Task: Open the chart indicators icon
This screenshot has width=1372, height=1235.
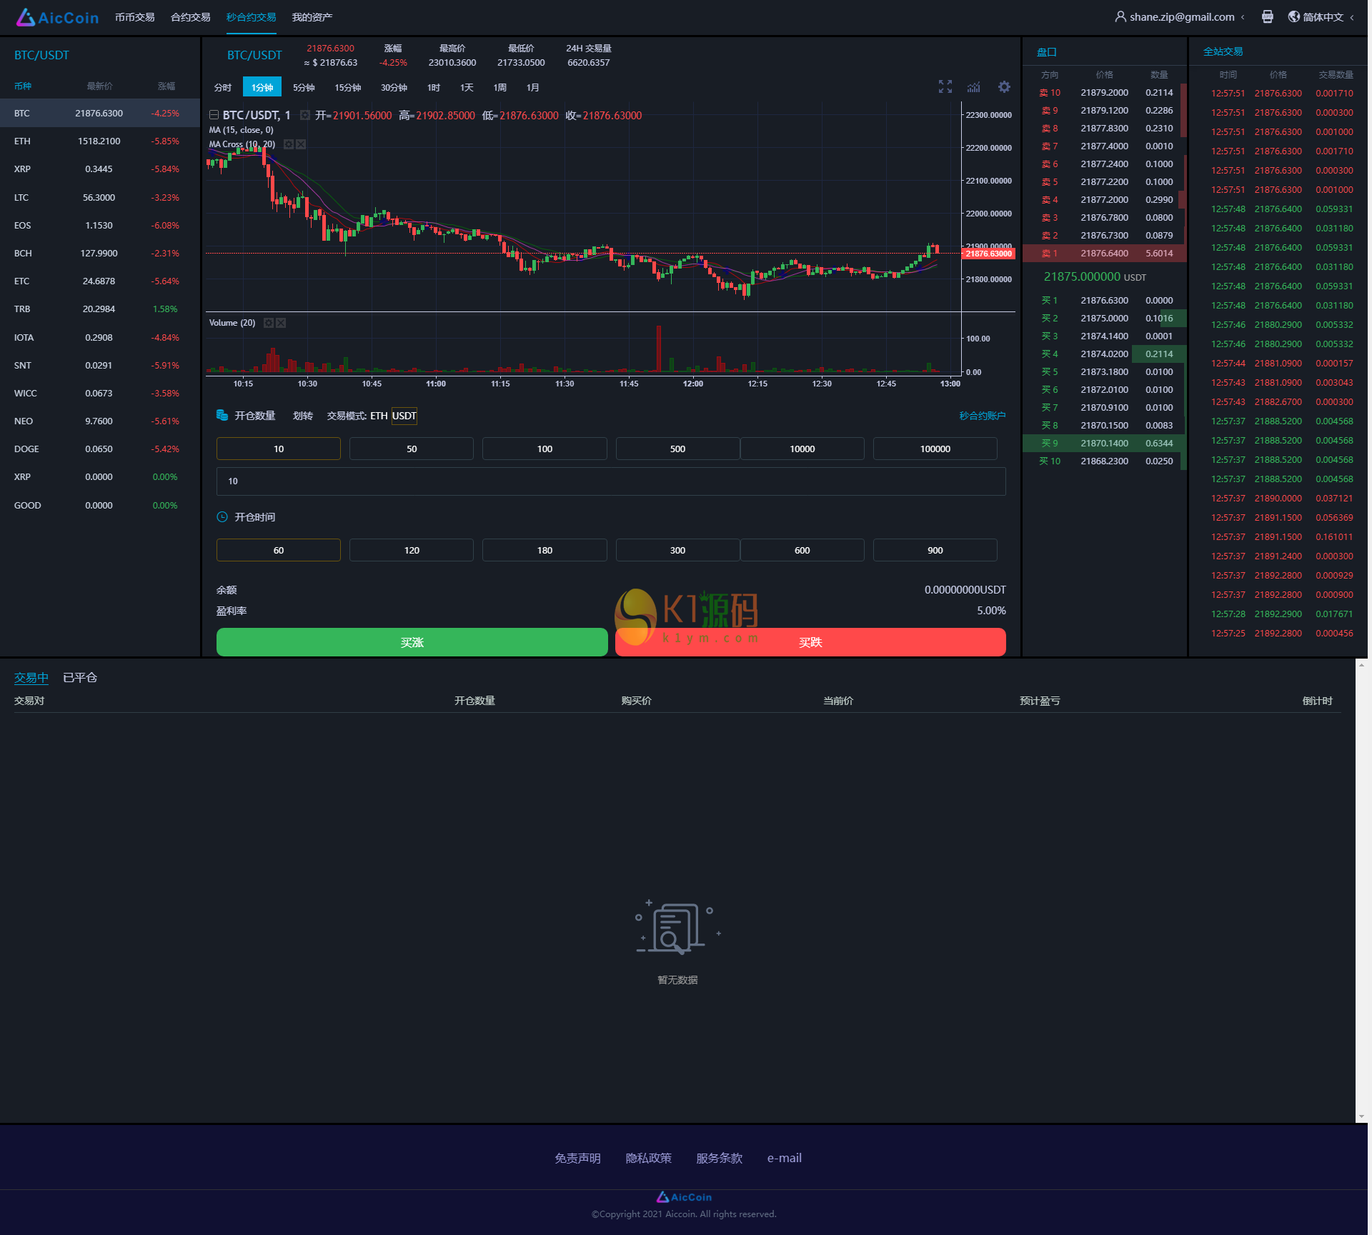Action: pos(974,87)
